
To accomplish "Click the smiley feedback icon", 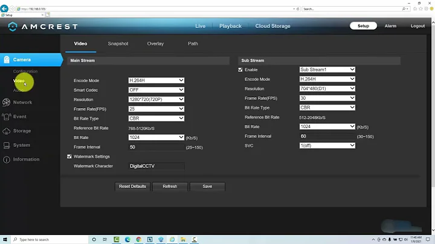I will (431, 9).
